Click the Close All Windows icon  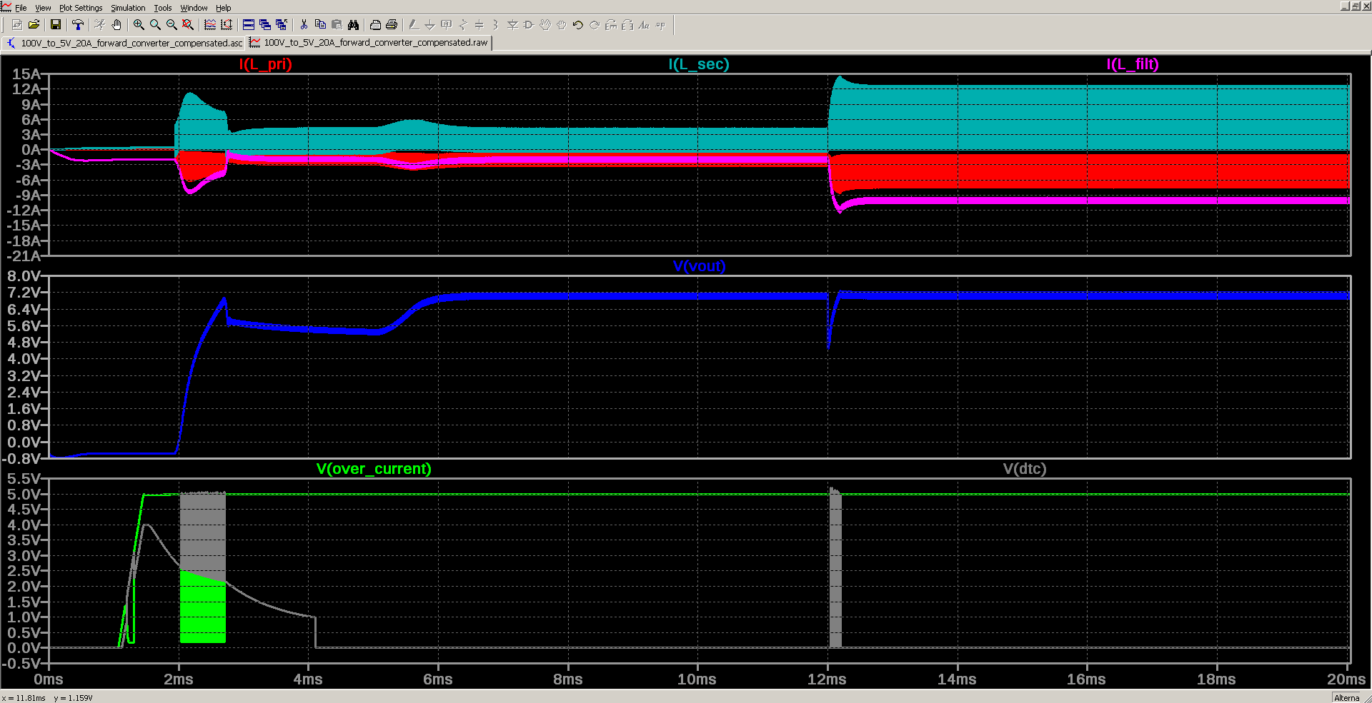point(282,25)
